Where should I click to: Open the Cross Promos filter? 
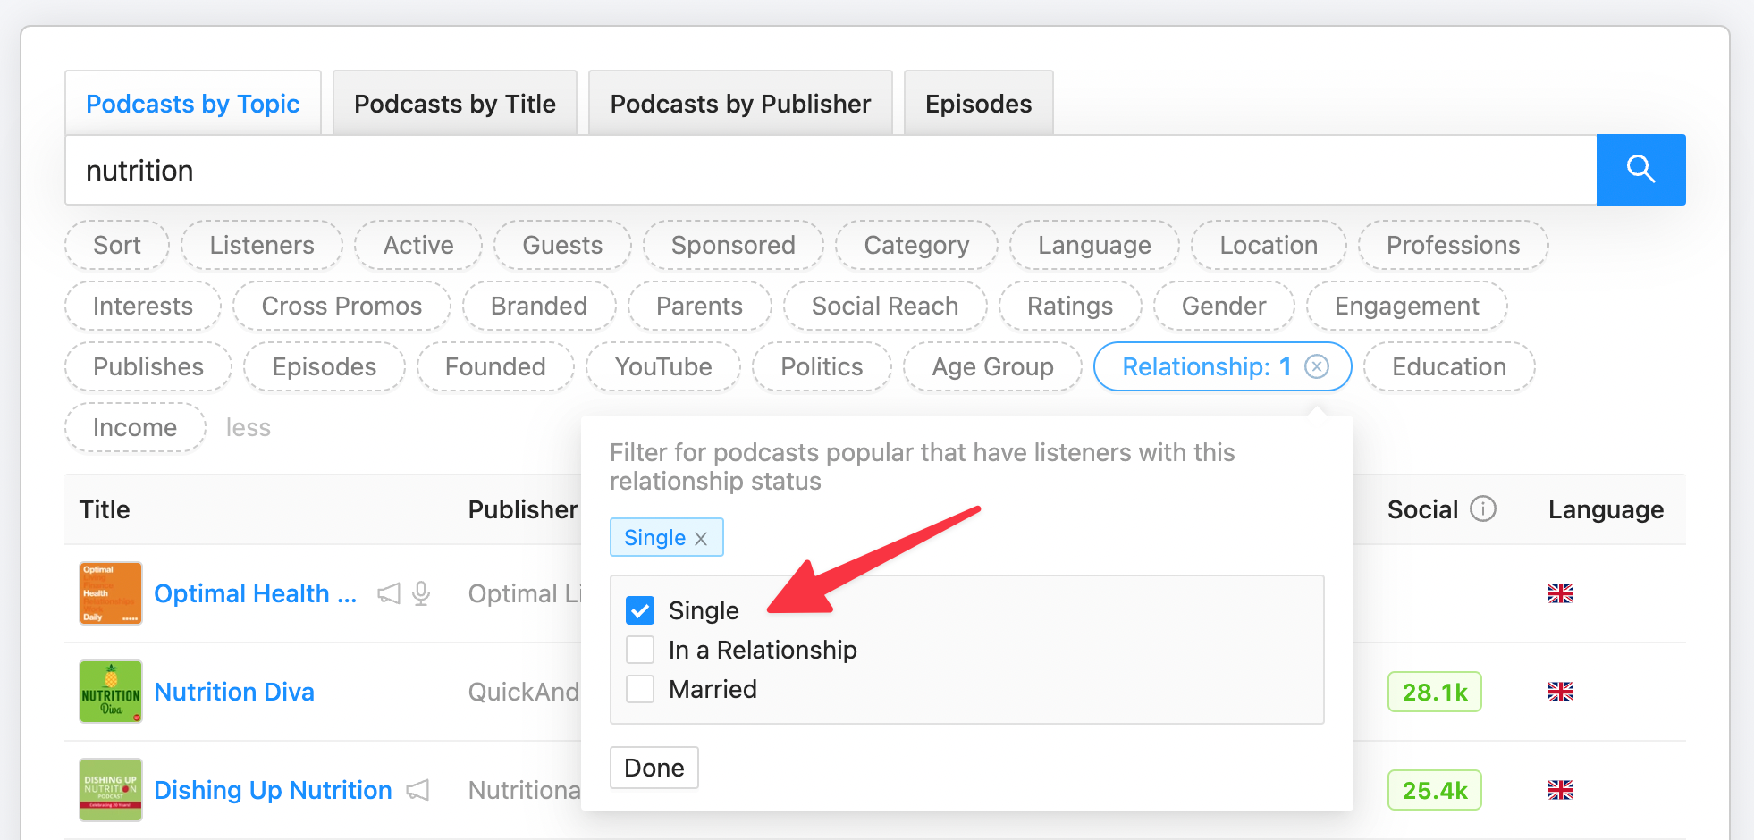click(x=342, y=306)
